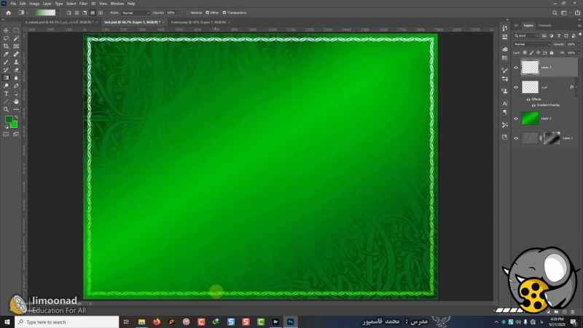
Task: Click the foreground color swatch
Action: pyautogui.click(x=9, y=119)
